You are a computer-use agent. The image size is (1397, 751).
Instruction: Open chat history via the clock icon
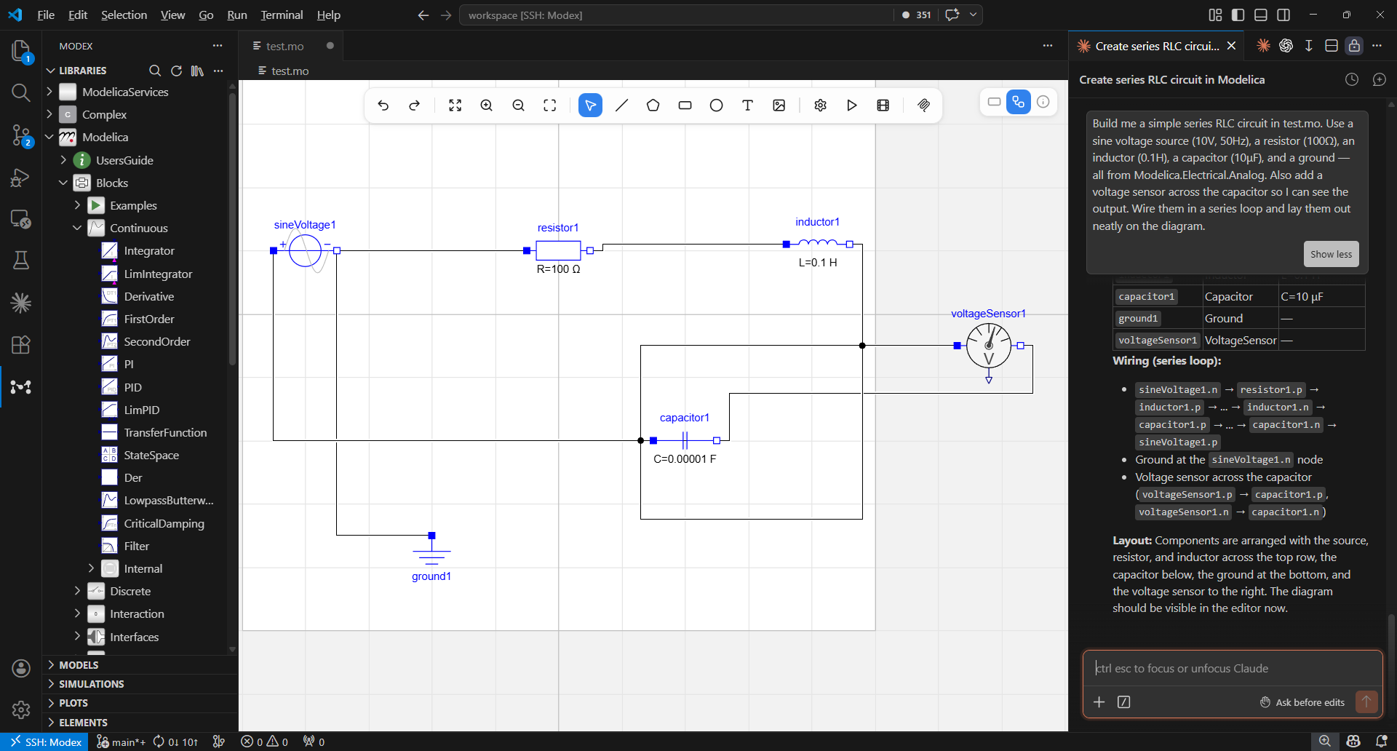(x=1351, y=79)
